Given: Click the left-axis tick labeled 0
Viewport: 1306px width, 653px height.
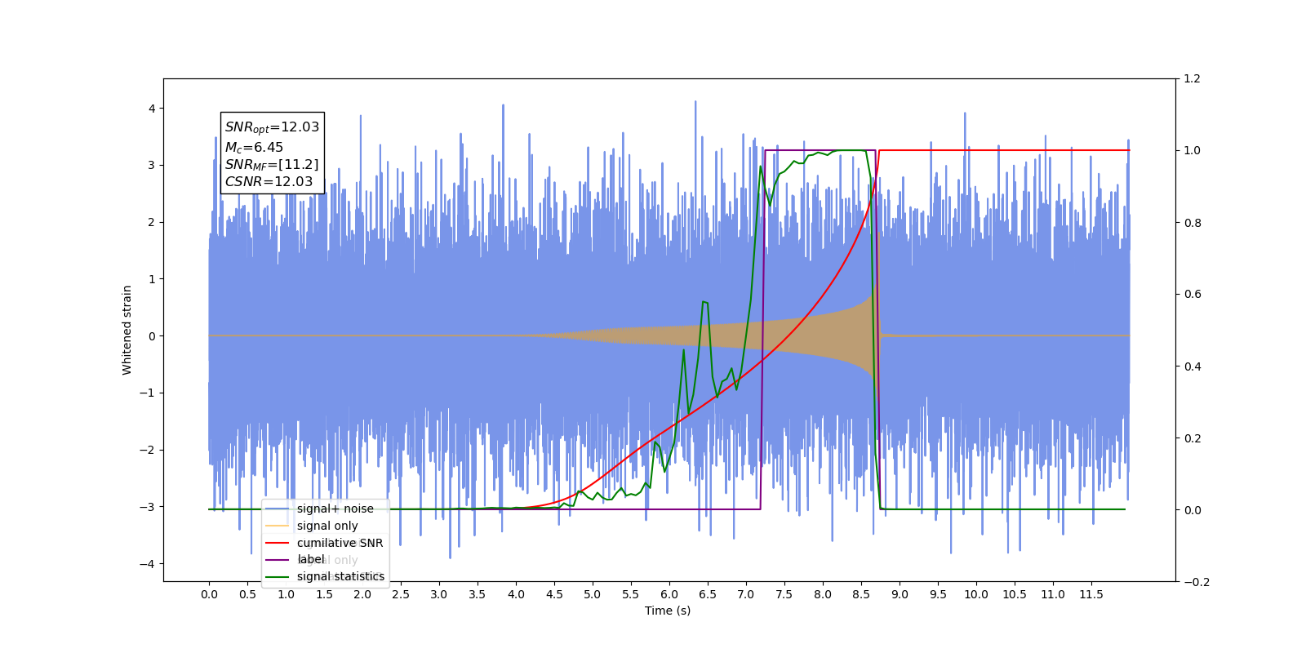Looking at the screenshot, I should tap(151, 336).
